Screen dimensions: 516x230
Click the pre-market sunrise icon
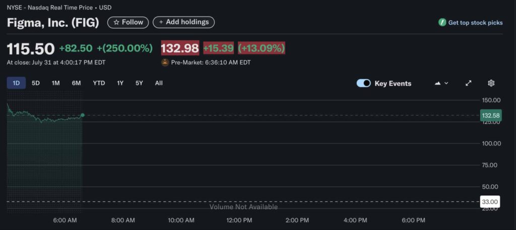pyautogui.click(x=165, y=62)
